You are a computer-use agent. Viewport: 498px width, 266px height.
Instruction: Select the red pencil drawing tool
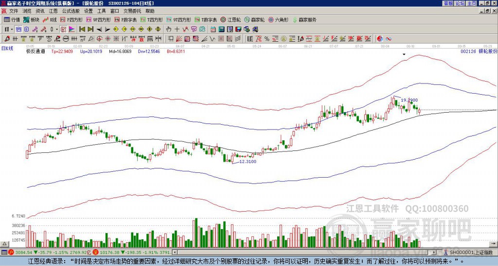[6, 39]
